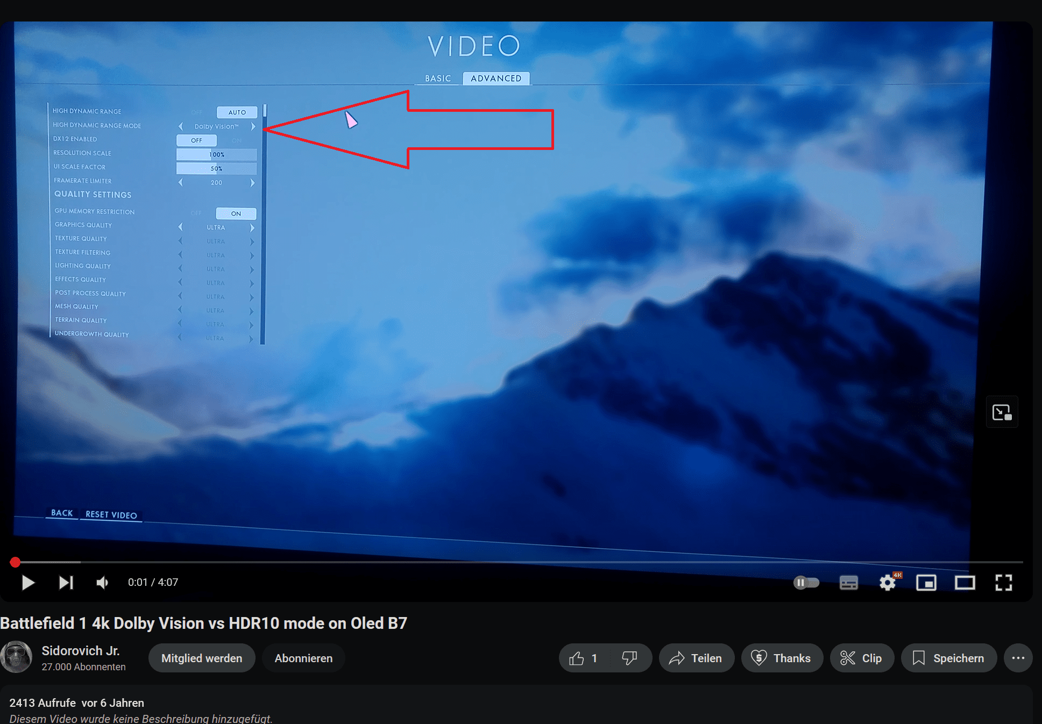The width and height of the screenshot is (1042, 724).
Task: Send a Thanks donation
Action: [782, 658]
